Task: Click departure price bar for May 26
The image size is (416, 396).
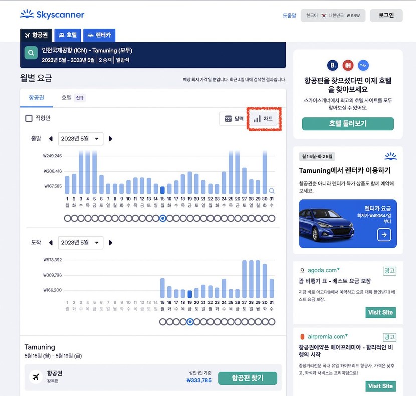Action: point(238,172)
